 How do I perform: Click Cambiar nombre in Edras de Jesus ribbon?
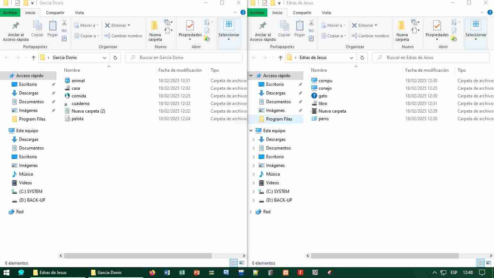click(x=370, y=36)
